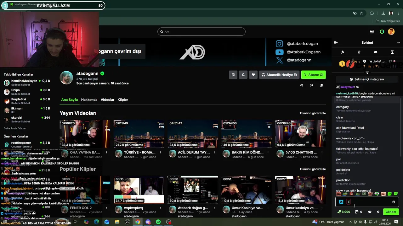Open the emoji picker in chat input
Image resolution: width=403 pixels, height=226 pixels.
pos(394,202)
